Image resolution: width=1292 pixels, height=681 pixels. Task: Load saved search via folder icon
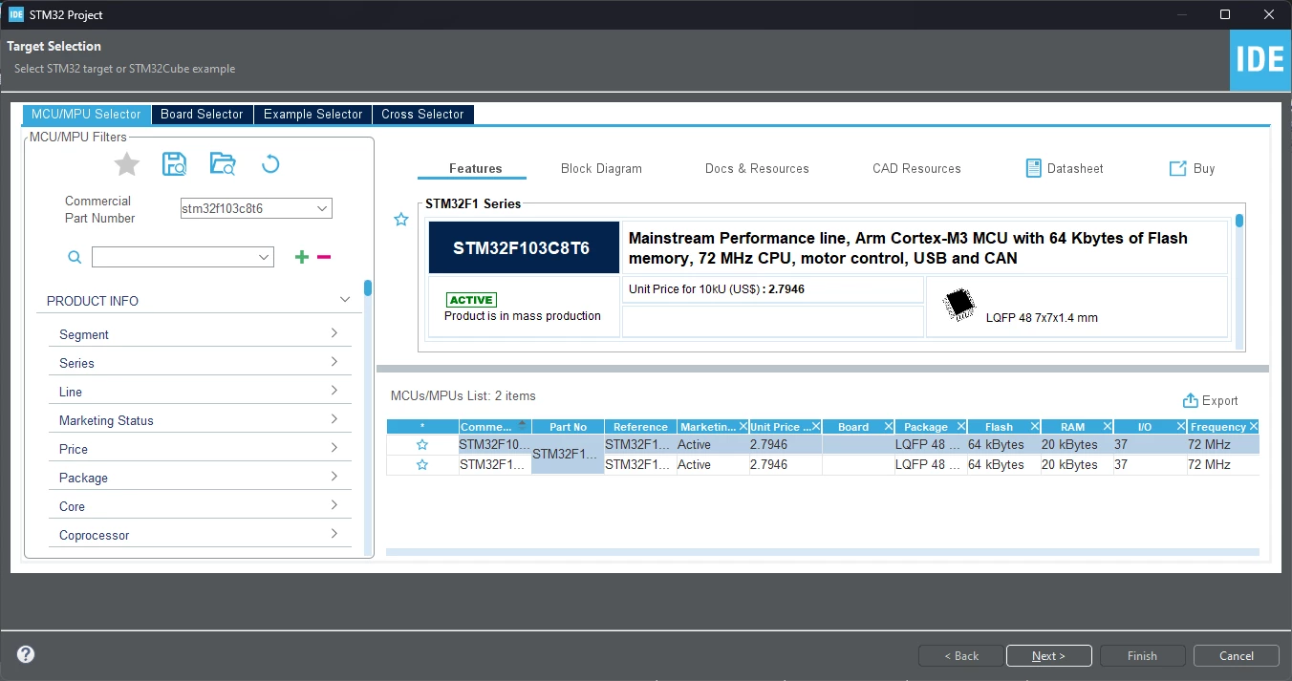tap(223, 164)
